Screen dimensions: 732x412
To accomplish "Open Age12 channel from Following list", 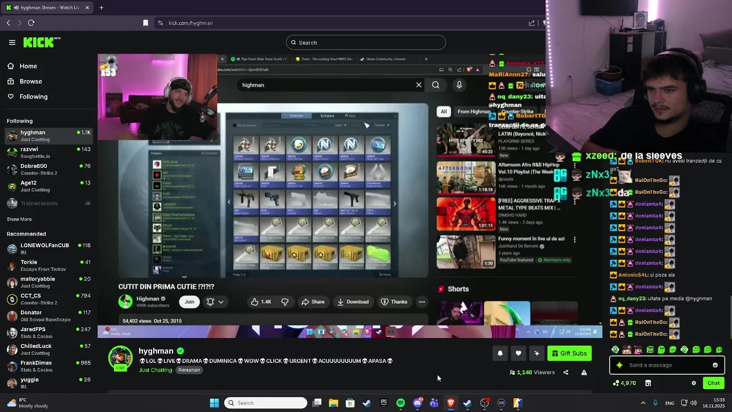I will 49,186.
